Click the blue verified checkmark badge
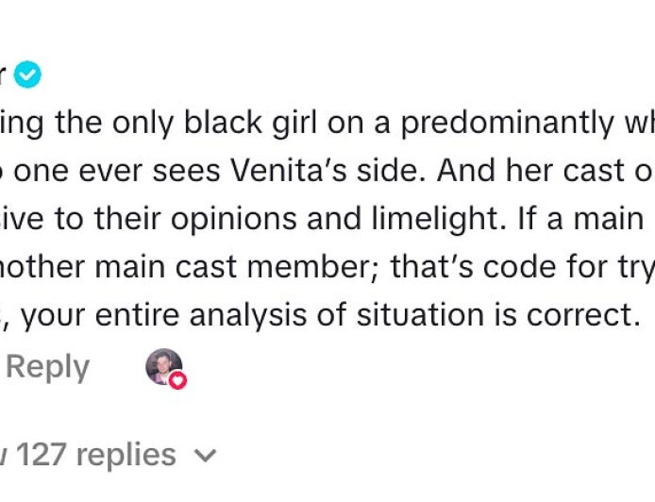This screenshot has width=655, height=502. coord(28,75)
